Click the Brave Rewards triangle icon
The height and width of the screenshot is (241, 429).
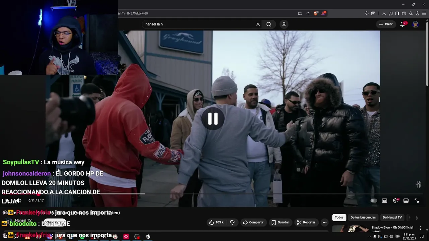click(324, 13)
